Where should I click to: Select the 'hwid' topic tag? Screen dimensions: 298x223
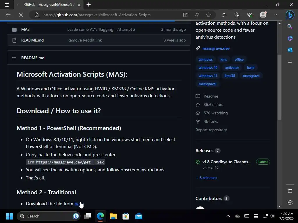click(x=251, y=68)
